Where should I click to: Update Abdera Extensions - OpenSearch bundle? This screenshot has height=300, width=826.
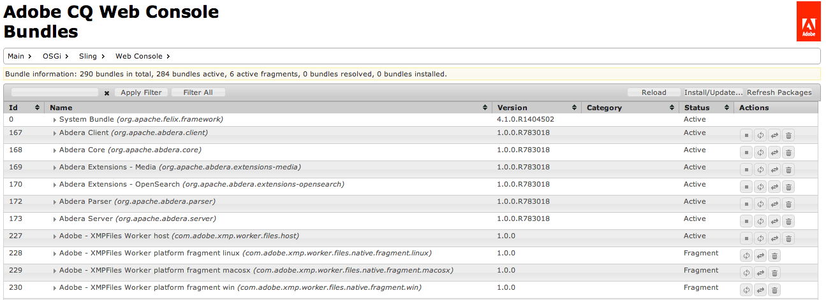tap(774, 187)
